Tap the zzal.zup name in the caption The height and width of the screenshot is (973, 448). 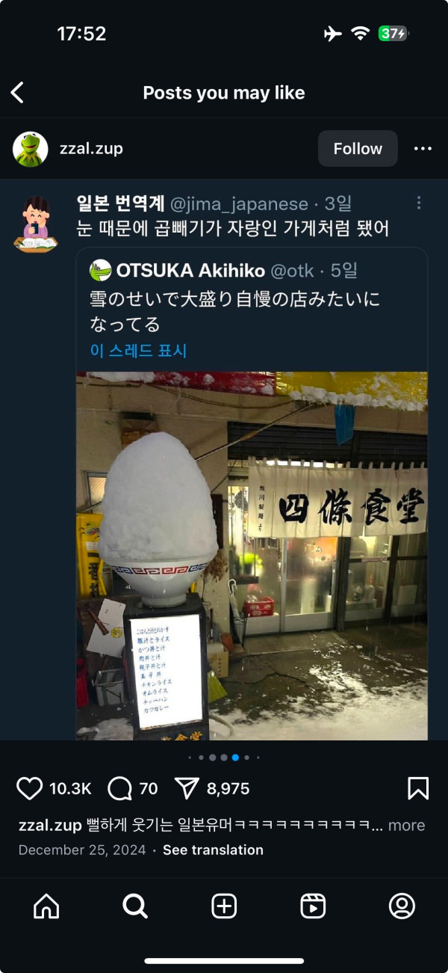click(x=50, y=826)
